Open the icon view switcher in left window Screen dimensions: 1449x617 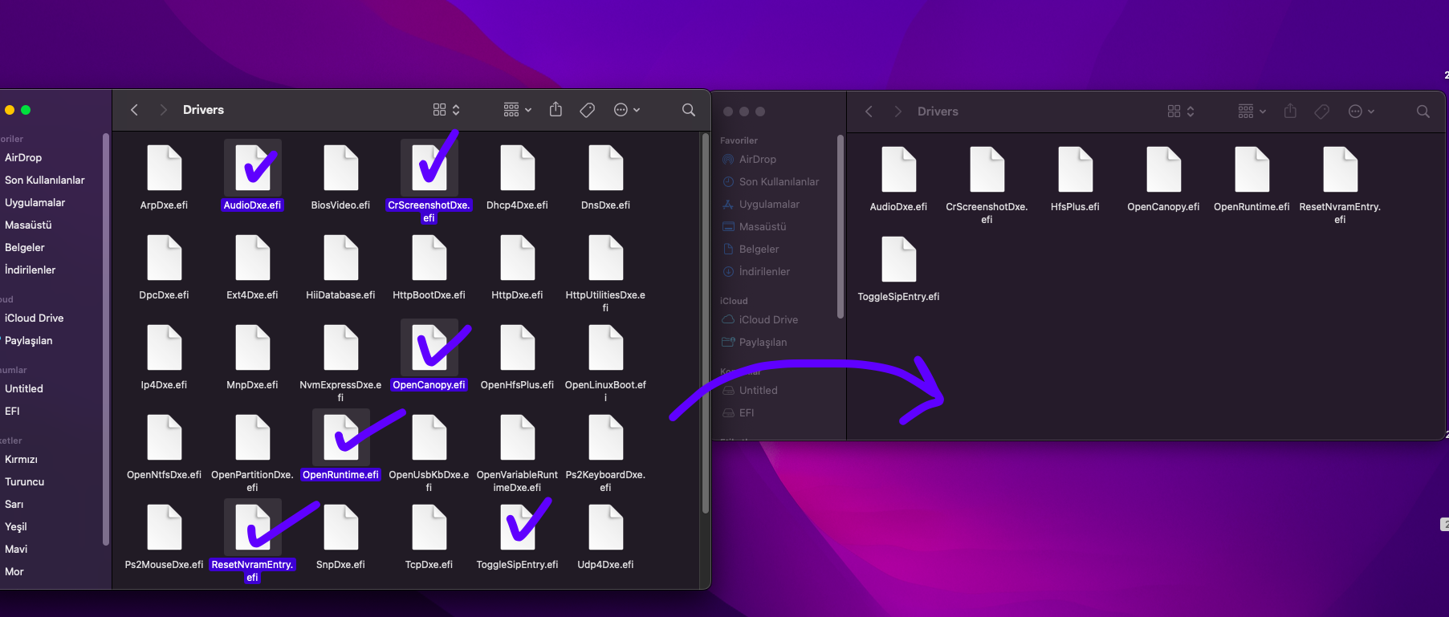446,110
